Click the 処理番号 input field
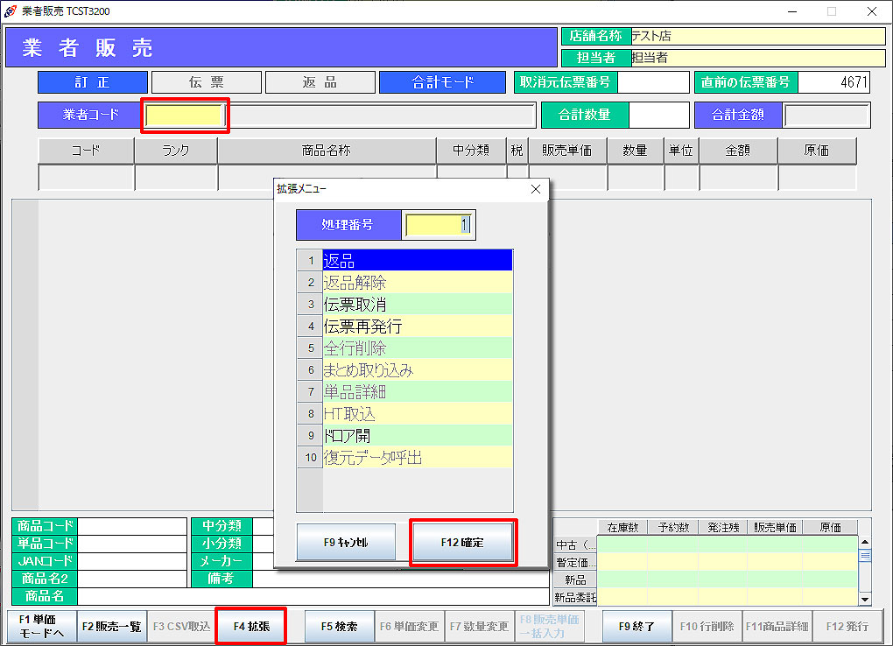This screenshot has width=893, height=646. click(439, 224)
